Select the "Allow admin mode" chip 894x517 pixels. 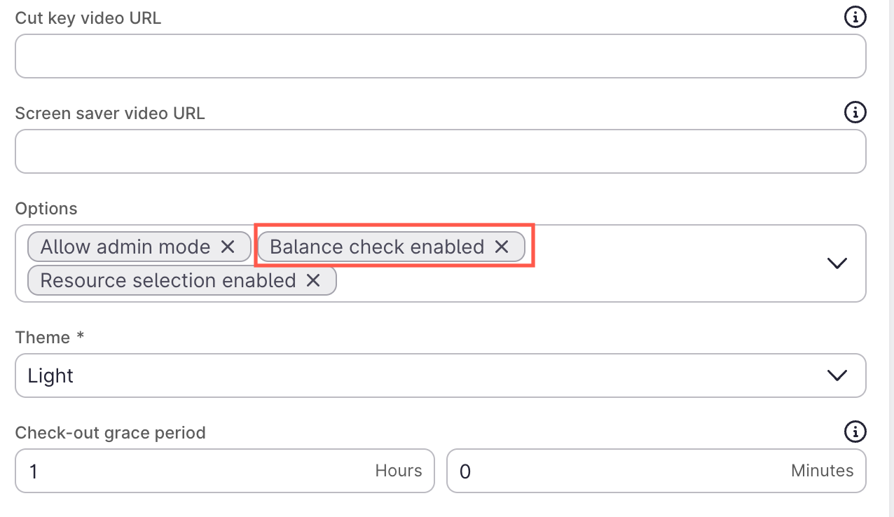pos(125,247)
